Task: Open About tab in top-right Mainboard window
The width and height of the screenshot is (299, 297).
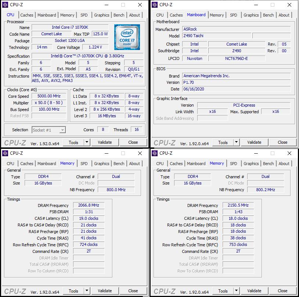Action: click(284, 15)
